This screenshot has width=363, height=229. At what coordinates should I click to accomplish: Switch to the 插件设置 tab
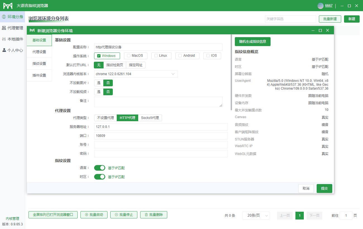tap(39, 75)
